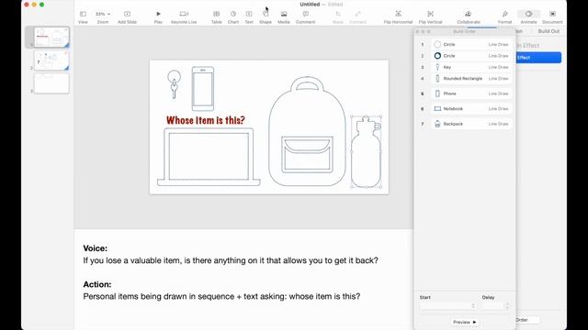Select first Circle build in Build Order

pyautogui.click(x=471, y=45)
